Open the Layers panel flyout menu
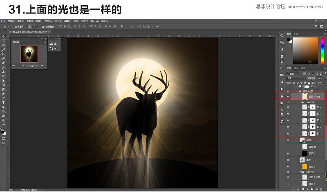 tap(325, 68)
